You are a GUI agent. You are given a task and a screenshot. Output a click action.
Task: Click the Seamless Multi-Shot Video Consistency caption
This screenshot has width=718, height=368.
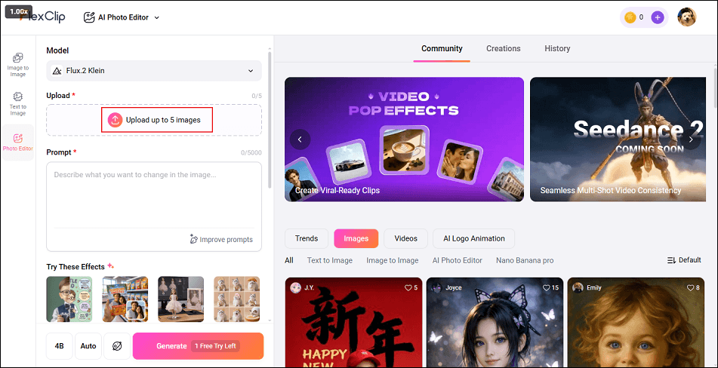click(610, 190)
